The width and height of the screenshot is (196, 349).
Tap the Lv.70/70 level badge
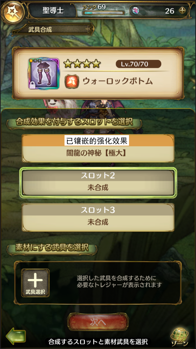[x=138, y=64]
